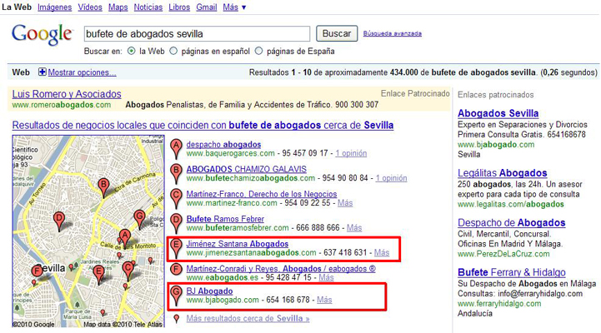This screenshot has height=333, width=601.
Task: Click the marker A pin beside despacho abogados
Action: click(x=176, y=148)
